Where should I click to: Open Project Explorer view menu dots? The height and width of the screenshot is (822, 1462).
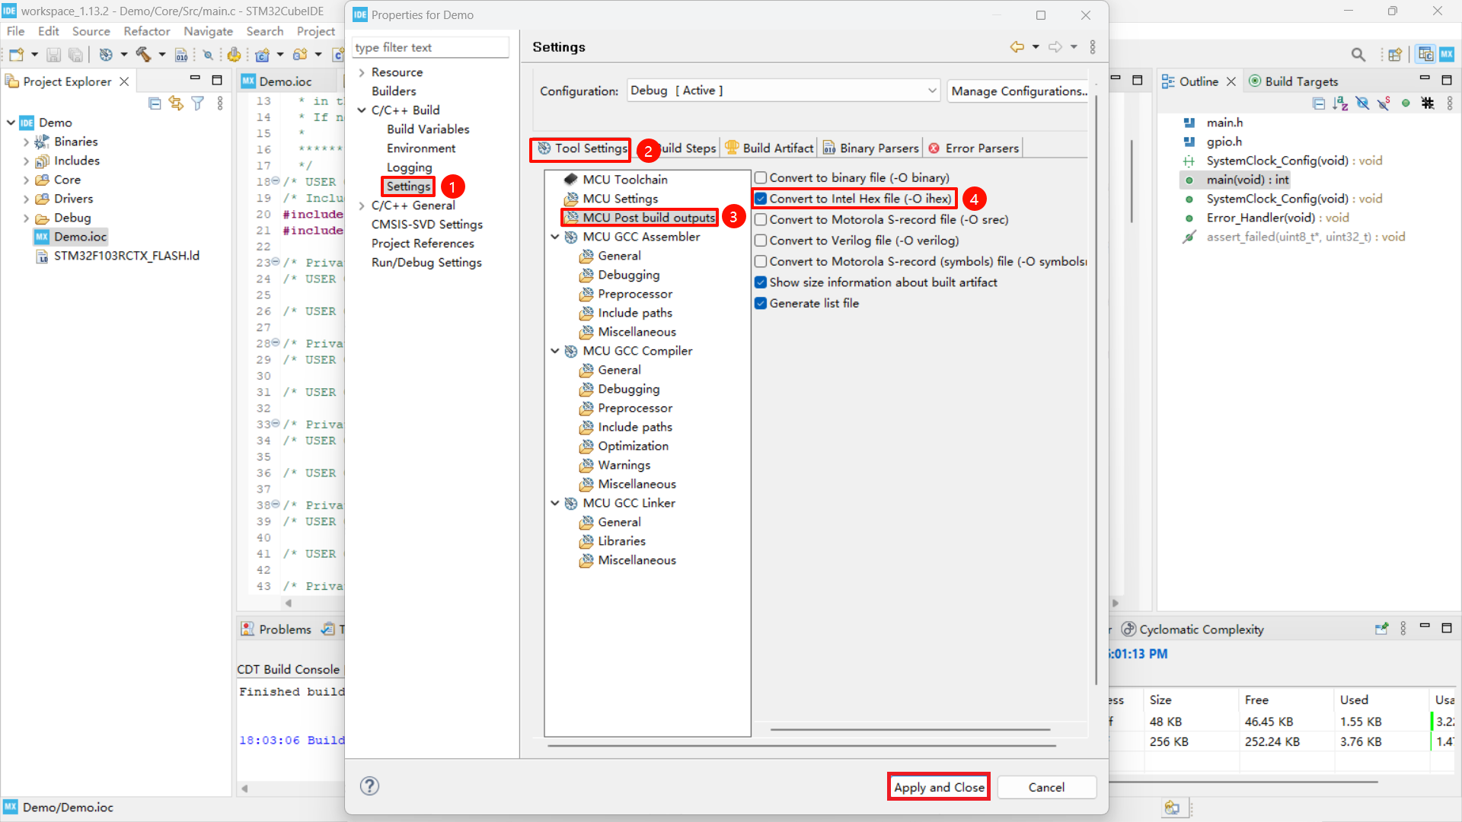point(220,104)
